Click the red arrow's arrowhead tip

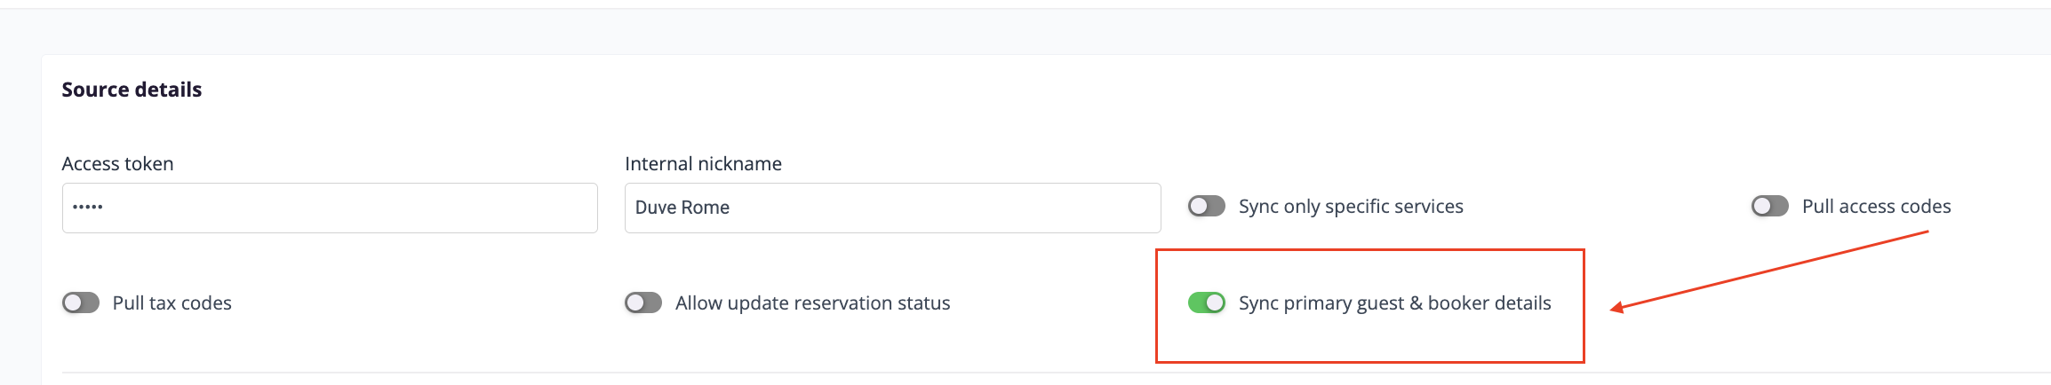(x=1613, y=310)
